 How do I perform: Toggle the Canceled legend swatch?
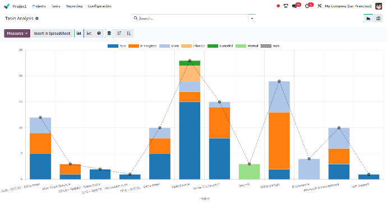pyautogui.click(x=213, y=46)
